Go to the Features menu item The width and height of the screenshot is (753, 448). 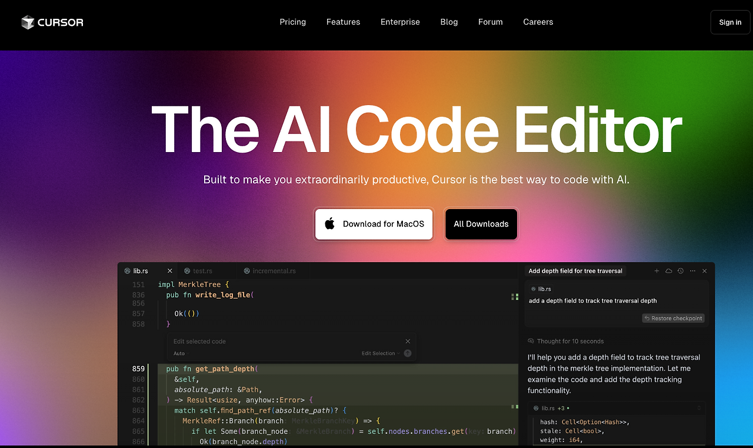point(344,22)
